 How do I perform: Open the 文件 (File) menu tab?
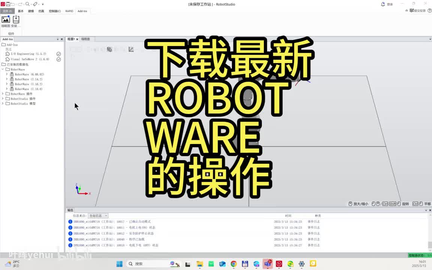click(7, 11)
